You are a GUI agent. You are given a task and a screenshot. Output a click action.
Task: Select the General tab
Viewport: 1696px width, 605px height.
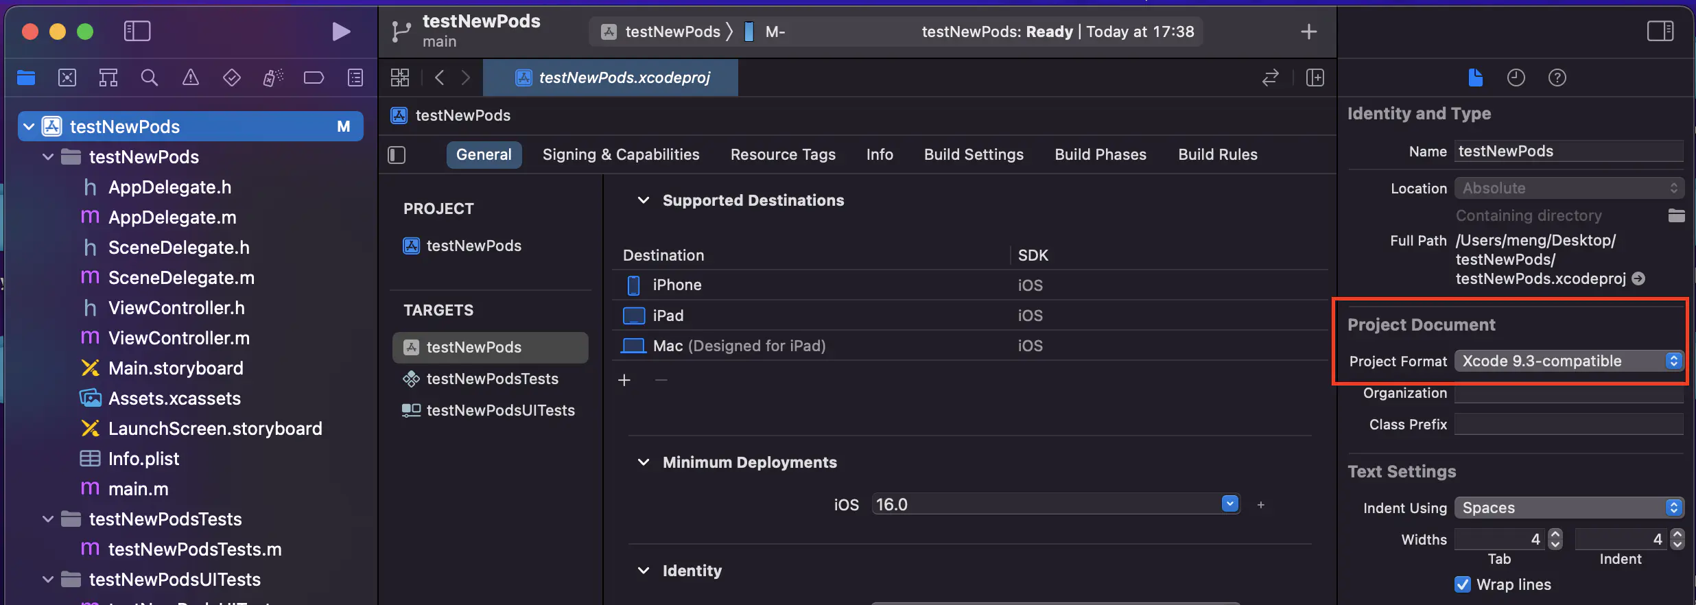pyautogui.click(x=484, y=155)
